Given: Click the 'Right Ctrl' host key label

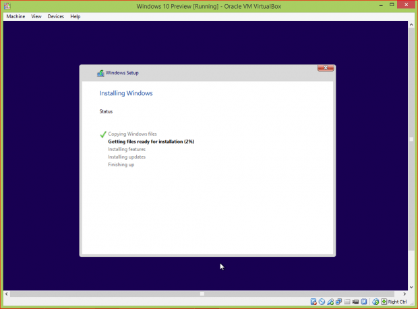Looking at the screenshot, I should tap(398, 302).
